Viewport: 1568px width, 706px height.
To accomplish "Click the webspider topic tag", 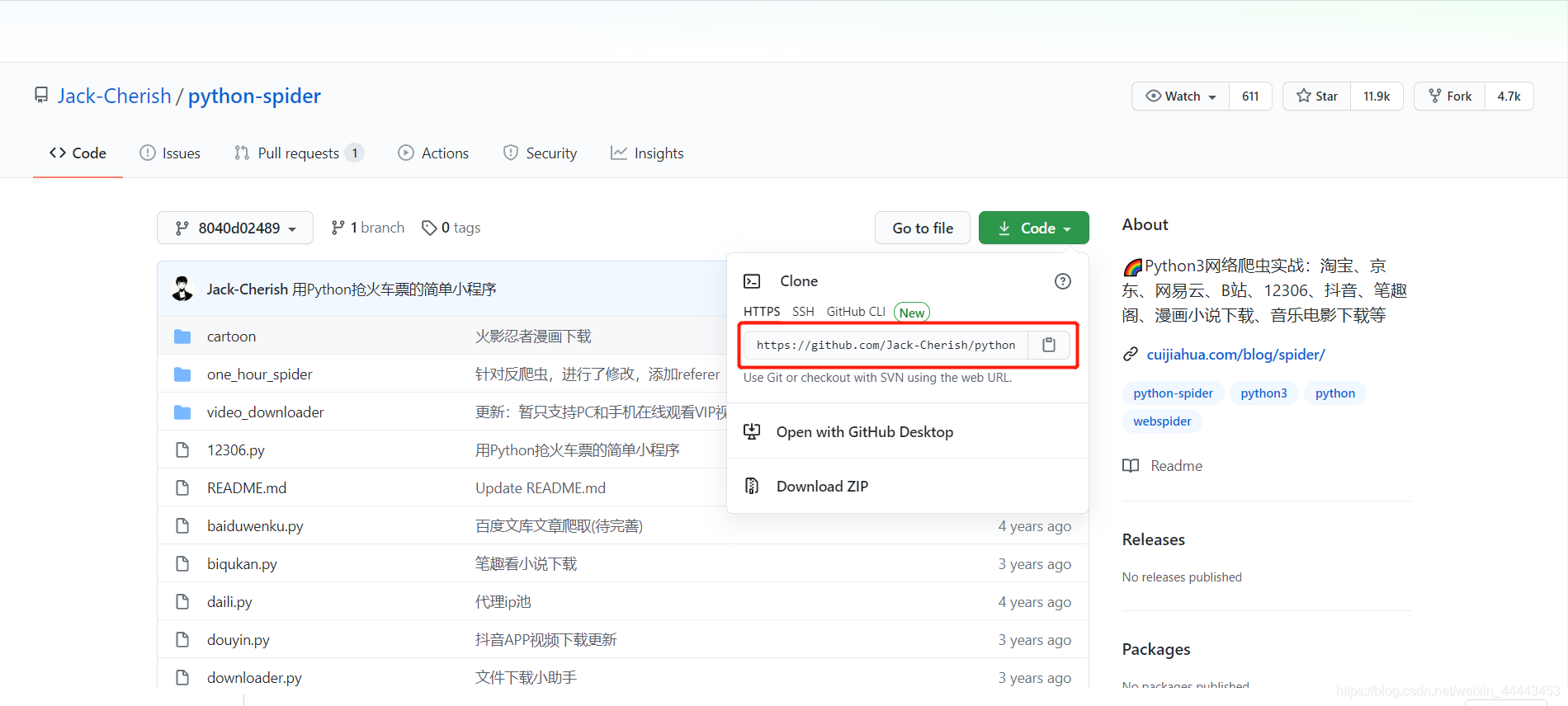I will coord(1162,421).
